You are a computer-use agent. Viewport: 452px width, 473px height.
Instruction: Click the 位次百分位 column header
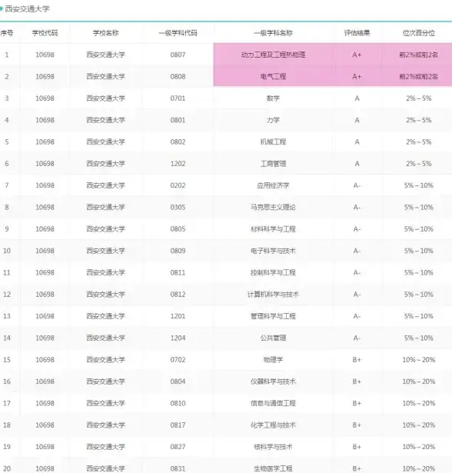419,33
